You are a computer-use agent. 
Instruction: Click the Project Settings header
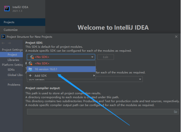point(12,50)
